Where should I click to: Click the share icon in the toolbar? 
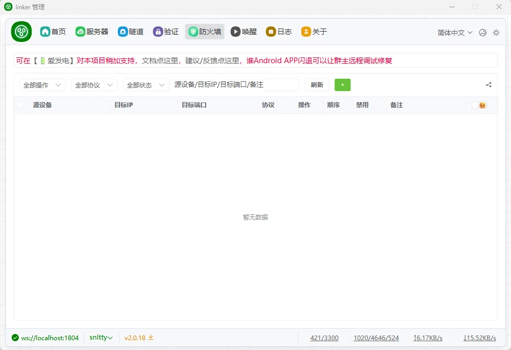pyautogui.click(x=489, y=85)
